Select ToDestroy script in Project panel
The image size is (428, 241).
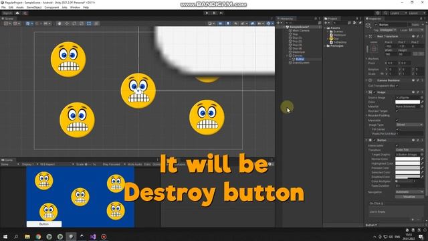coord(340,42)
